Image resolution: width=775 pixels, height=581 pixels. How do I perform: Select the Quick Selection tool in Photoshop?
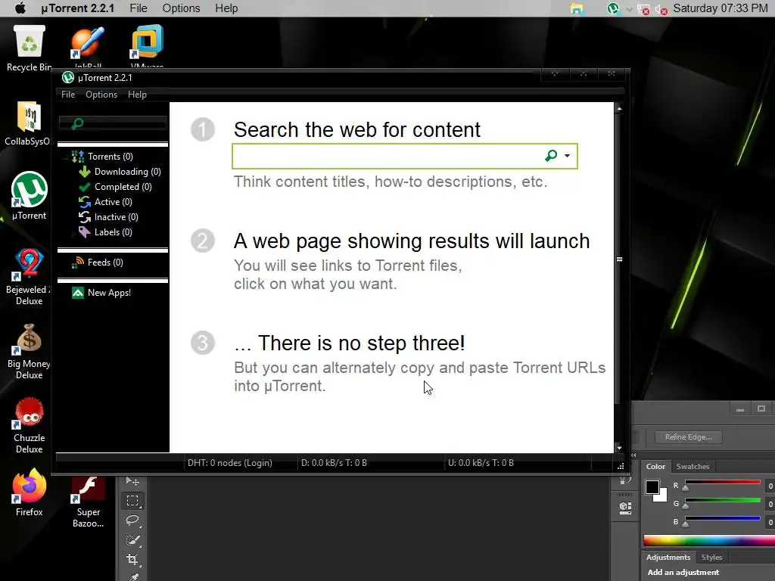[x=132, y=540]
